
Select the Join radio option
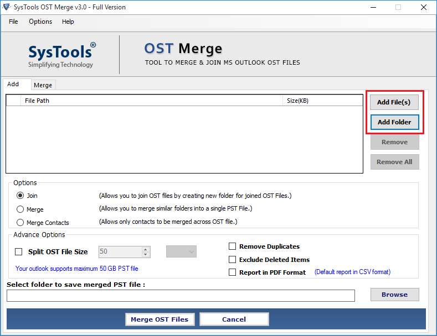coord(20,196)
